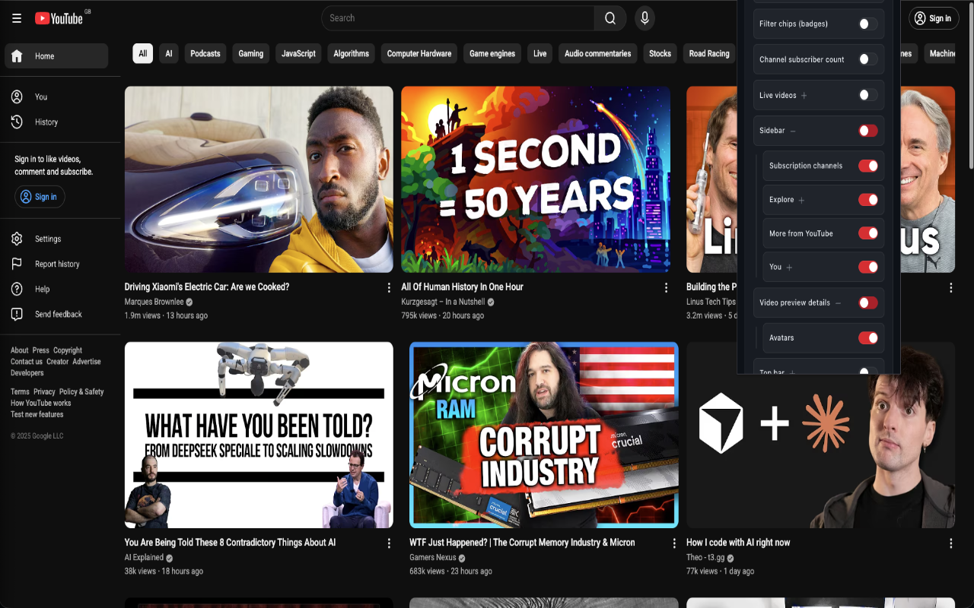Expand the Explore sub-options
This screenshot has height=608, width=974.
(x=801, y=201)
